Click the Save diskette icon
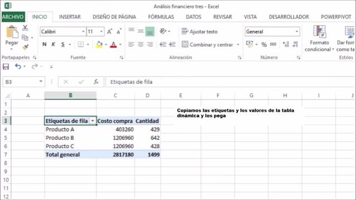356x200 pixels. pos(6,67)
